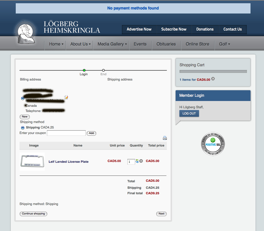Click the Shopping Cart heading

point(192,65)
